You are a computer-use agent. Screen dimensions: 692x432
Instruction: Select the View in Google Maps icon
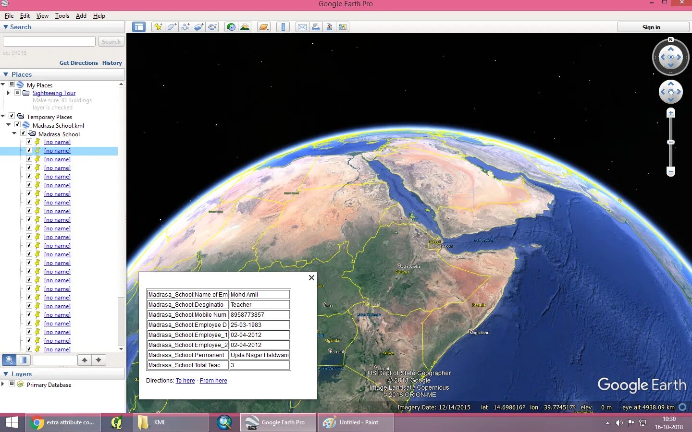[x=343, y=27]
